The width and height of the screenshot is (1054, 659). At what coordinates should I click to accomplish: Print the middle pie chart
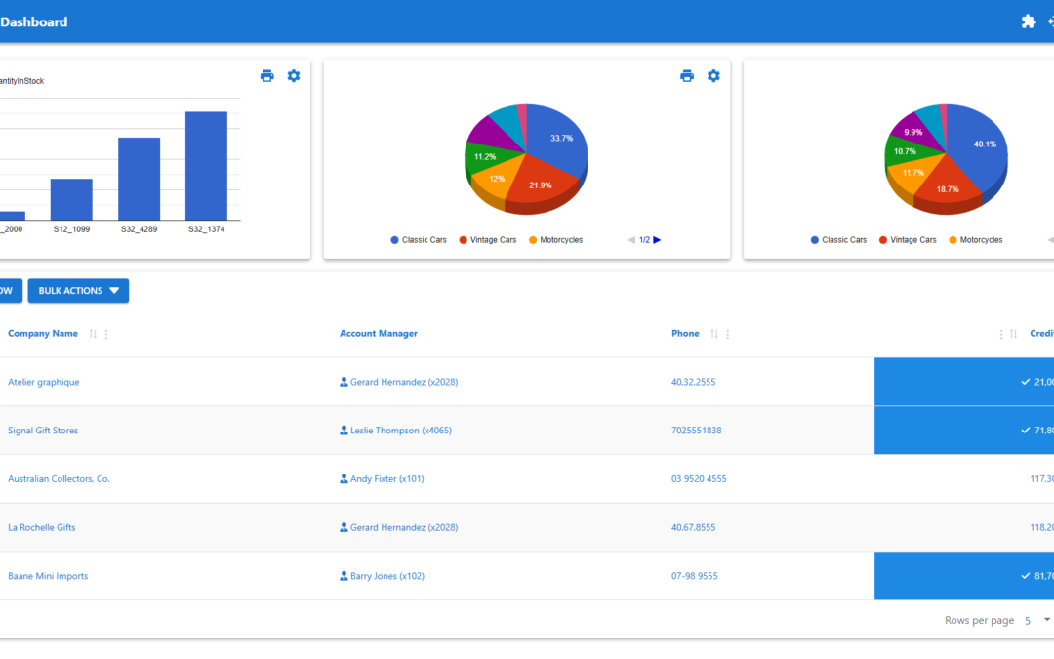pyautogui.click(x=686, y=76)
